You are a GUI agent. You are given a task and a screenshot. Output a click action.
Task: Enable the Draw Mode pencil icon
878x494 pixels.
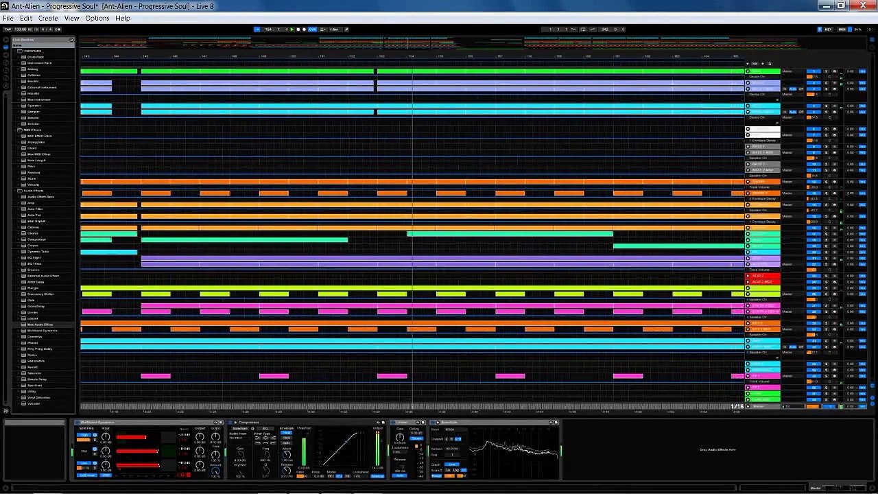point(346,30)
